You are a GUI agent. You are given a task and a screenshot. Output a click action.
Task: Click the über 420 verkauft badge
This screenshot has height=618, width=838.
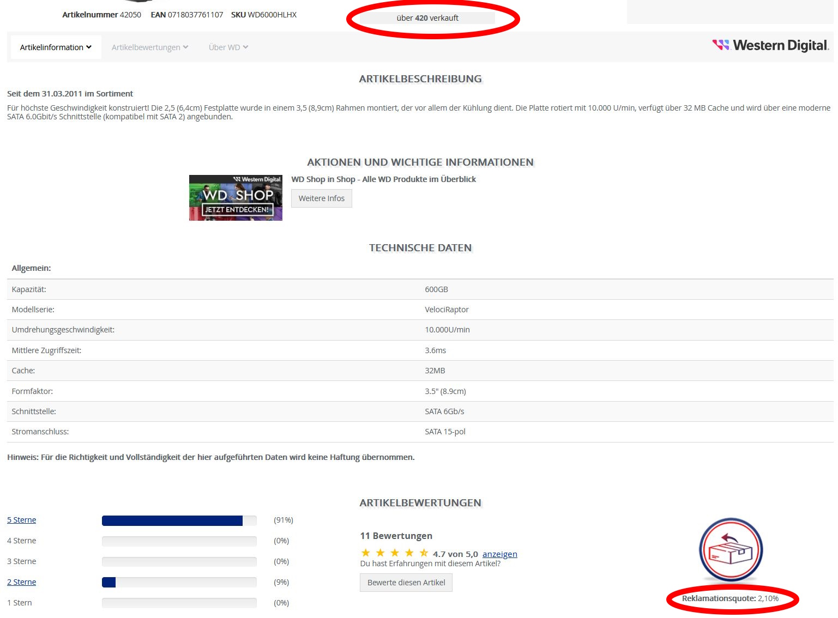[x=427, y=18]
